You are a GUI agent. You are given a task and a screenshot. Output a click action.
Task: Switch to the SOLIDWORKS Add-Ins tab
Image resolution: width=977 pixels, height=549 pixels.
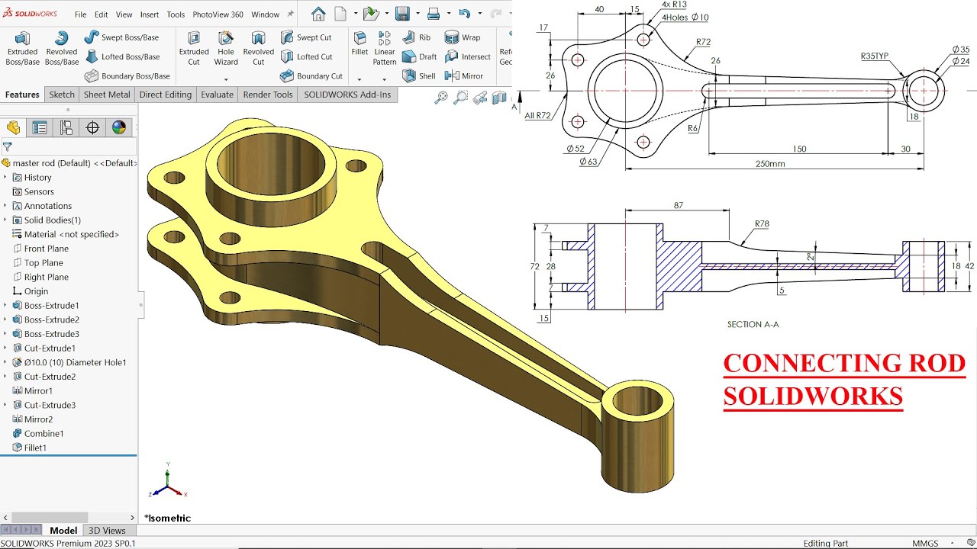347,95
